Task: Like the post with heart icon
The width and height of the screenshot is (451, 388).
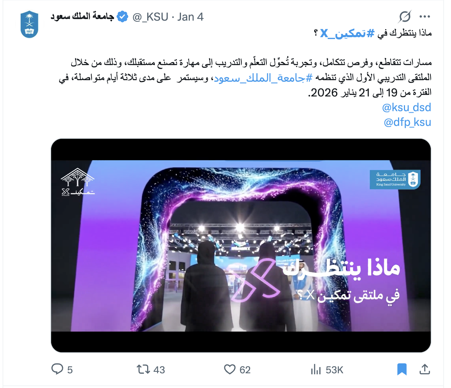Action: click(x=230, y=369)
